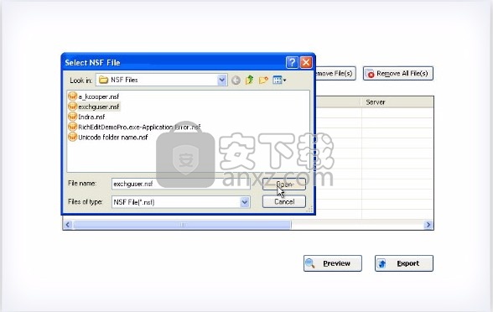Click the horizontal scrollbar thumb
This screenshot has width=493, height=312.
[183, 225]
